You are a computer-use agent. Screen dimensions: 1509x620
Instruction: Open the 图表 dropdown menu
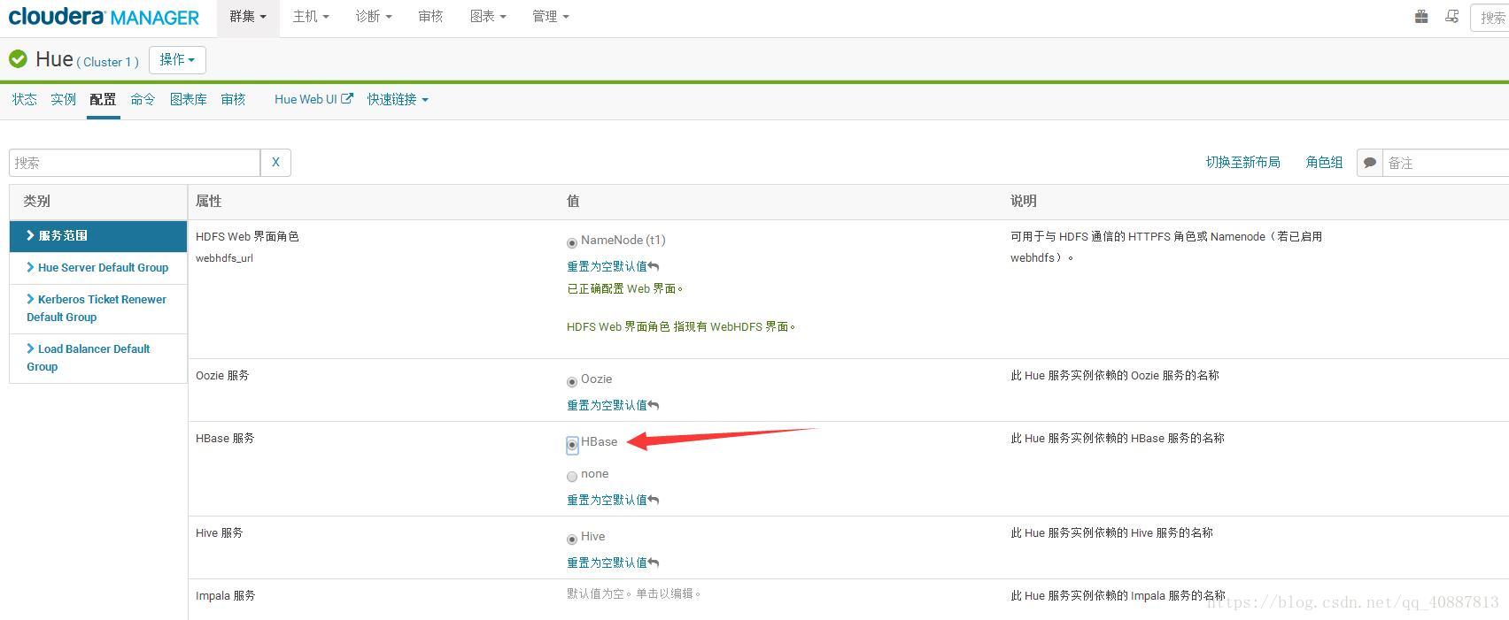pyautogui.click(x=488, y=17)
